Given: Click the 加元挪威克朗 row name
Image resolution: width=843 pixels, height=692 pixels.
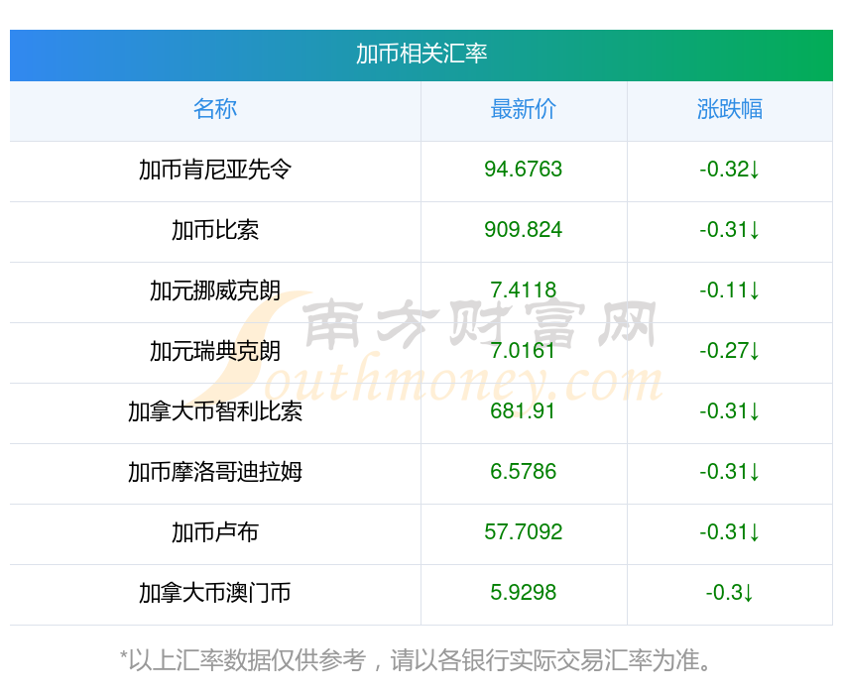Looking at the screenshot, I should (215, 290).
